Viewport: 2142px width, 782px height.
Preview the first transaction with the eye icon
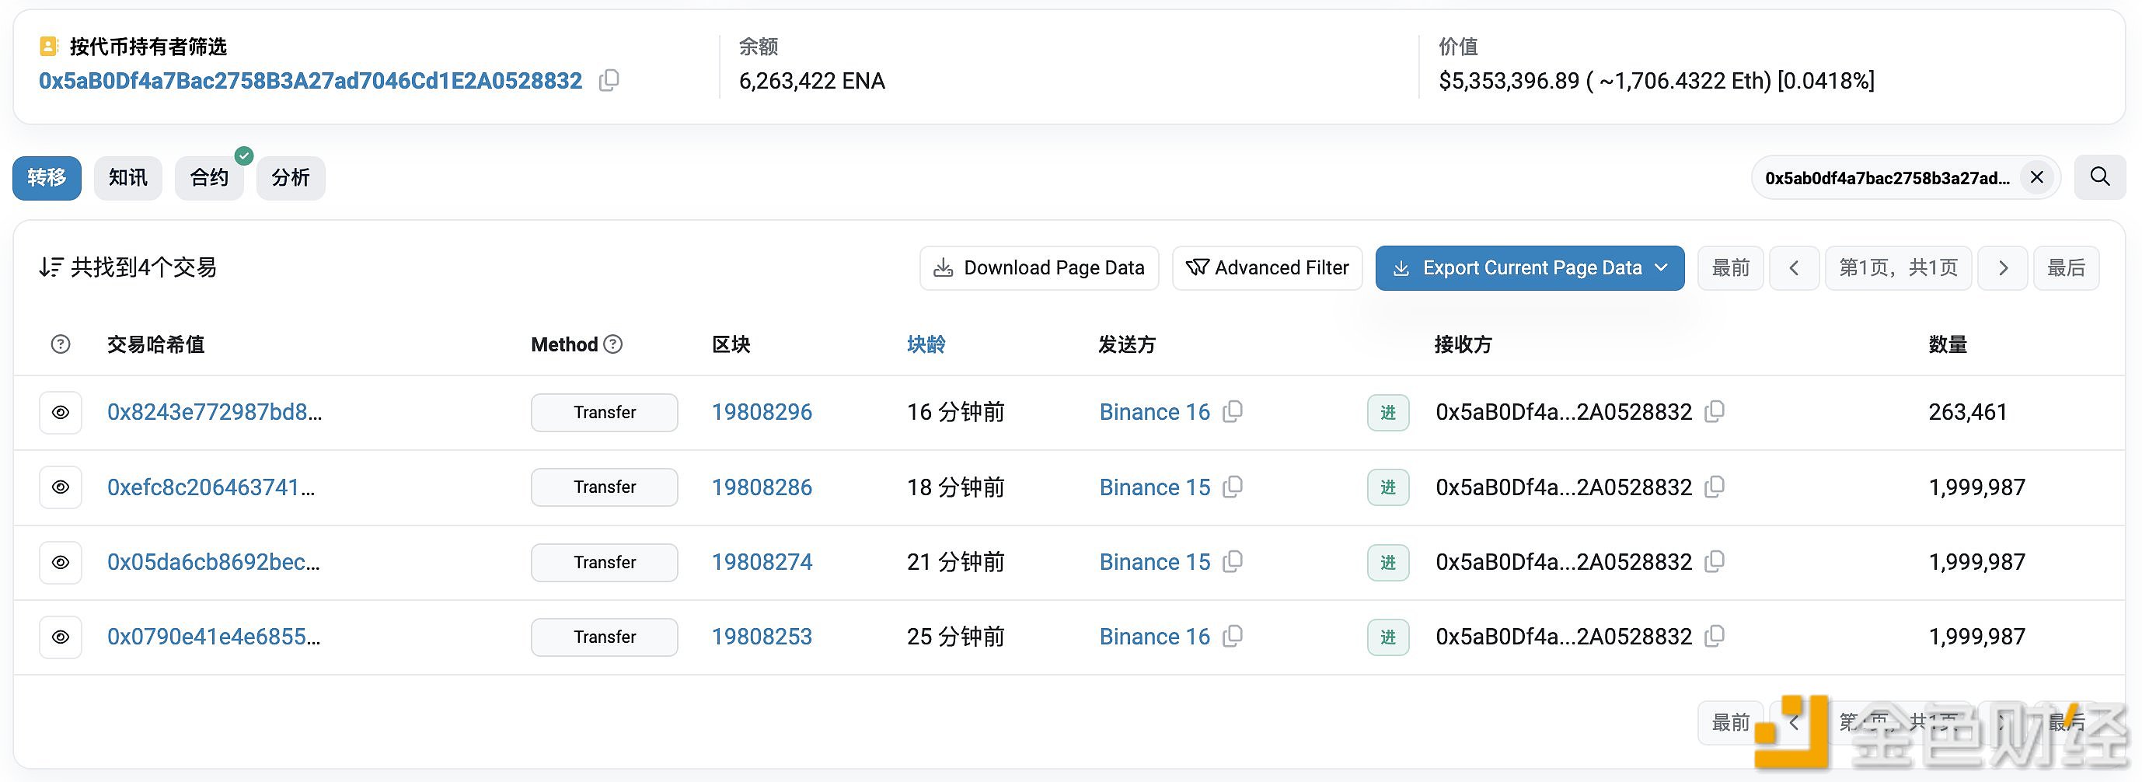[60, 412]
